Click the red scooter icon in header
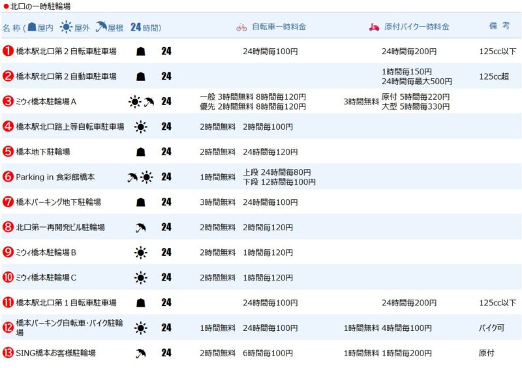This screenshot has width=522, height=368. pyautogui.click(x=374, y=27)
